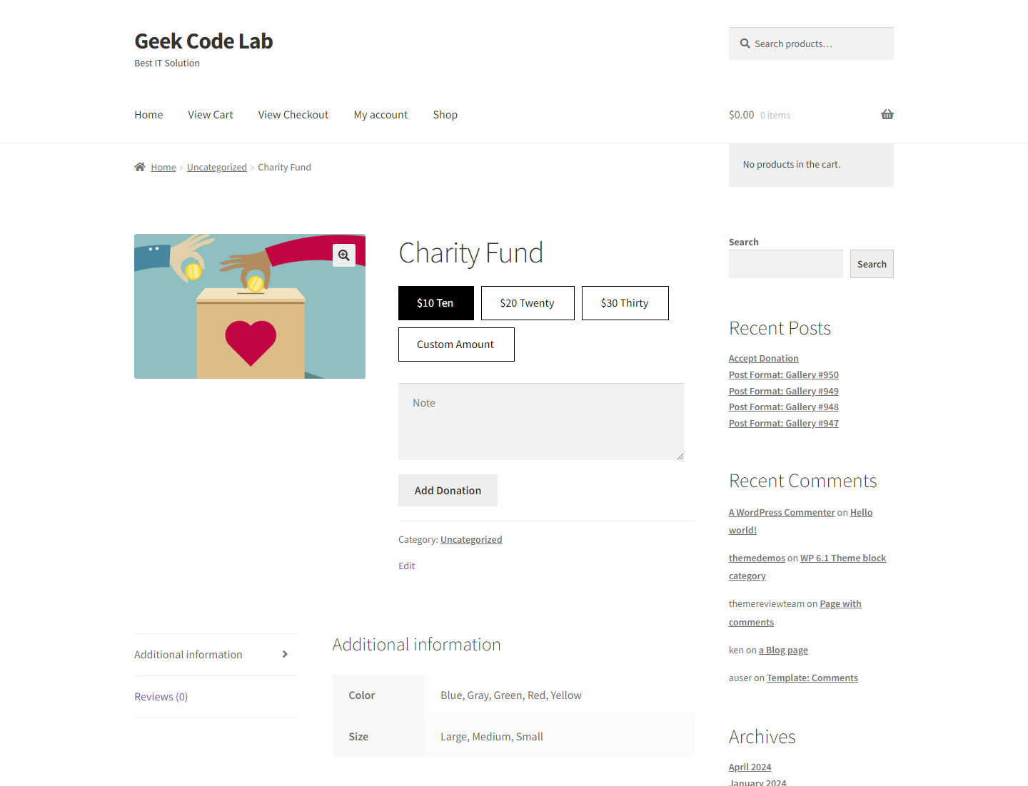Click into the Note text area
Screen dimensions: 1028x786
[541, 422]
